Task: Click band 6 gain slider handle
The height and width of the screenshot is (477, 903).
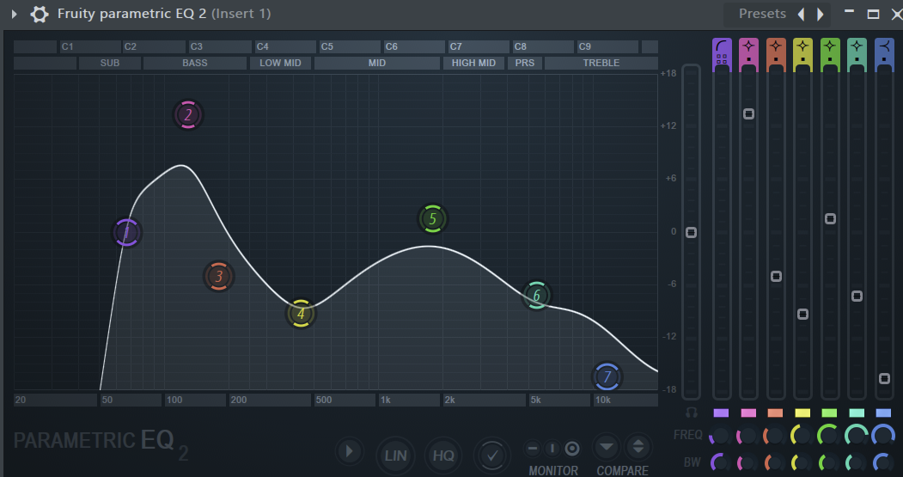Action: tap(857, 297)
